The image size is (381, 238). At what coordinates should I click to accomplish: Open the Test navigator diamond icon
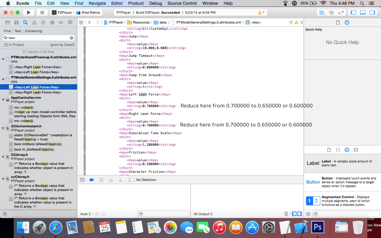[x=43, y=22]
